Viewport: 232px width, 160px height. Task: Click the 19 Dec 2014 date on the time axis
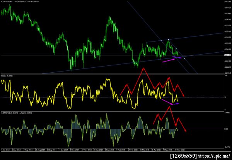[x=98, y=150]
